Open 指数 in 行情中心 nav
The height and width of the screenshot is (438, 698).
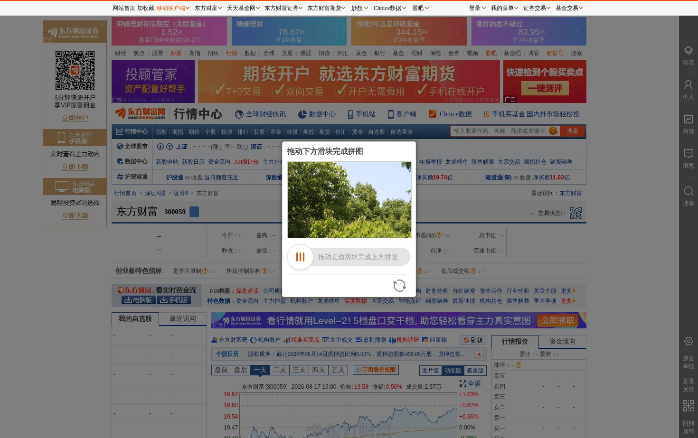161,132
